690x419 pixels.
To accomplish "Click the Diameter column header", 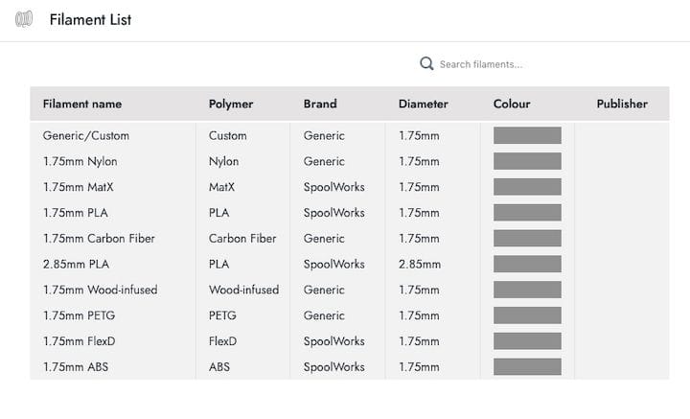I will [423, 104].
